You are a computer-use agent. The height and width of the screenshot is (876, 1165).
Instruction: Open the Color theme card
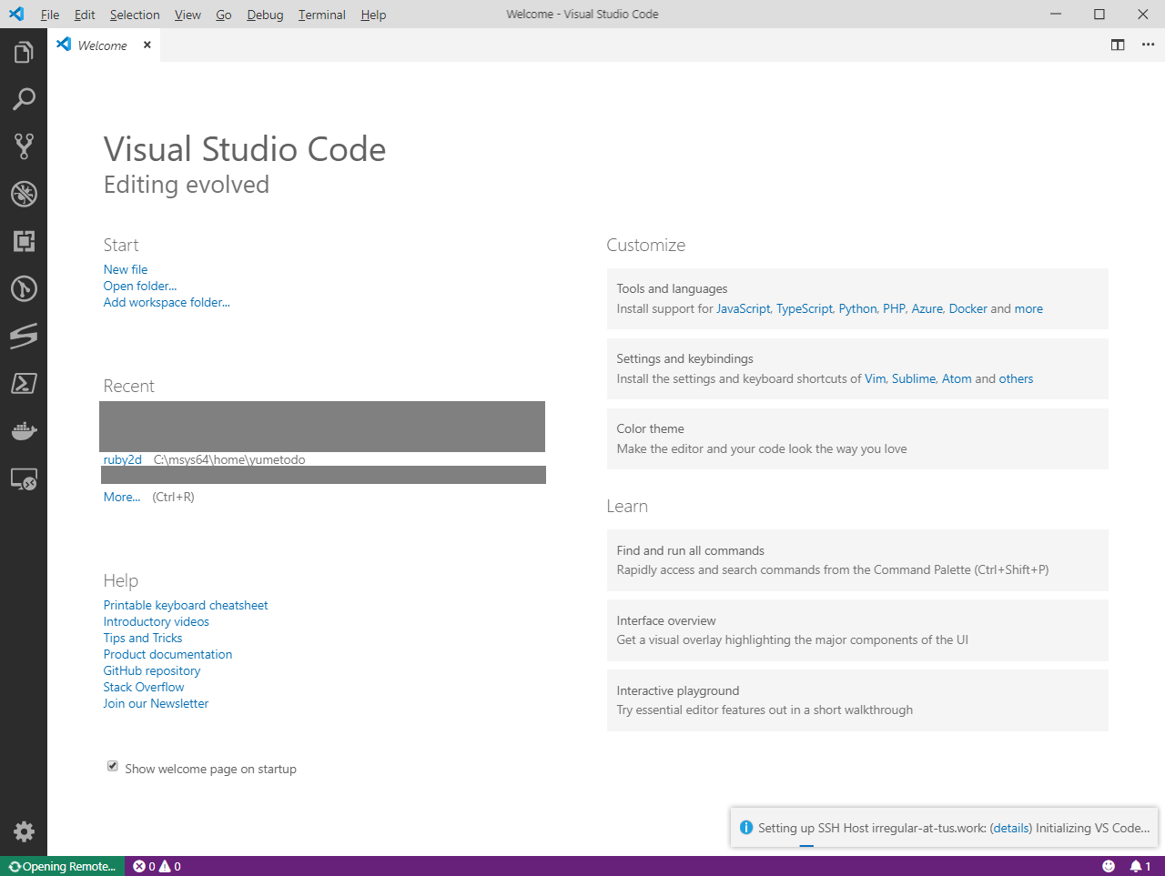click(857, 438)
